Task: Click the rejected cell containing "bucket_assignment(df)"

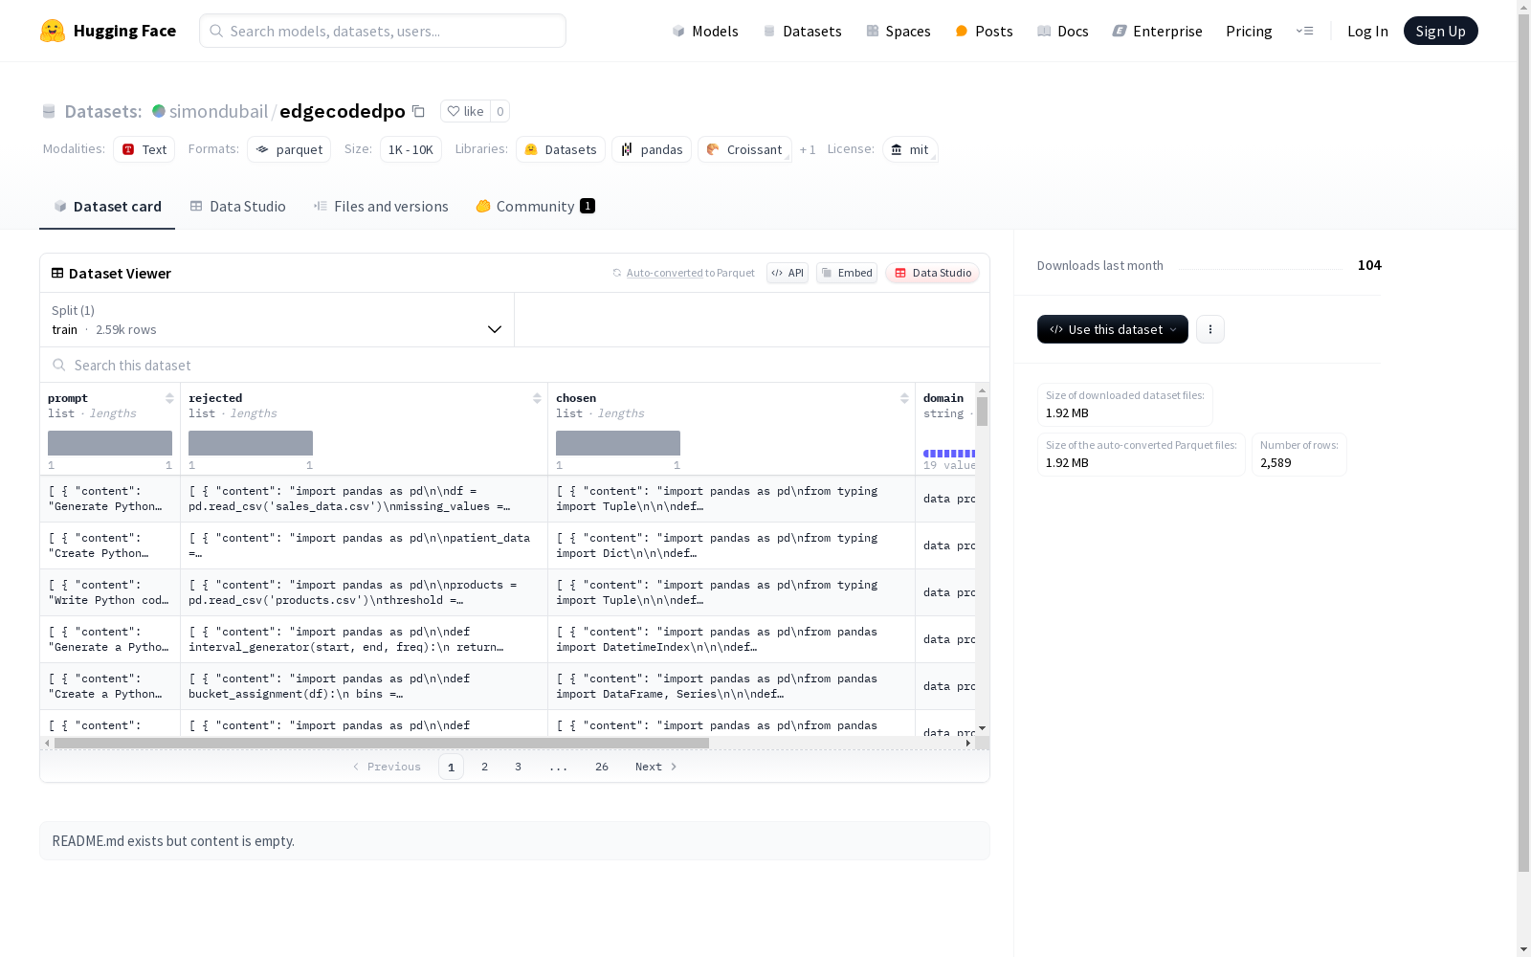Action: click(x=364, y=686)
